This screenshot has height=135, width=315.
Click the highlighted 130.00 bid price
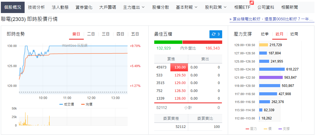[179, 67]
